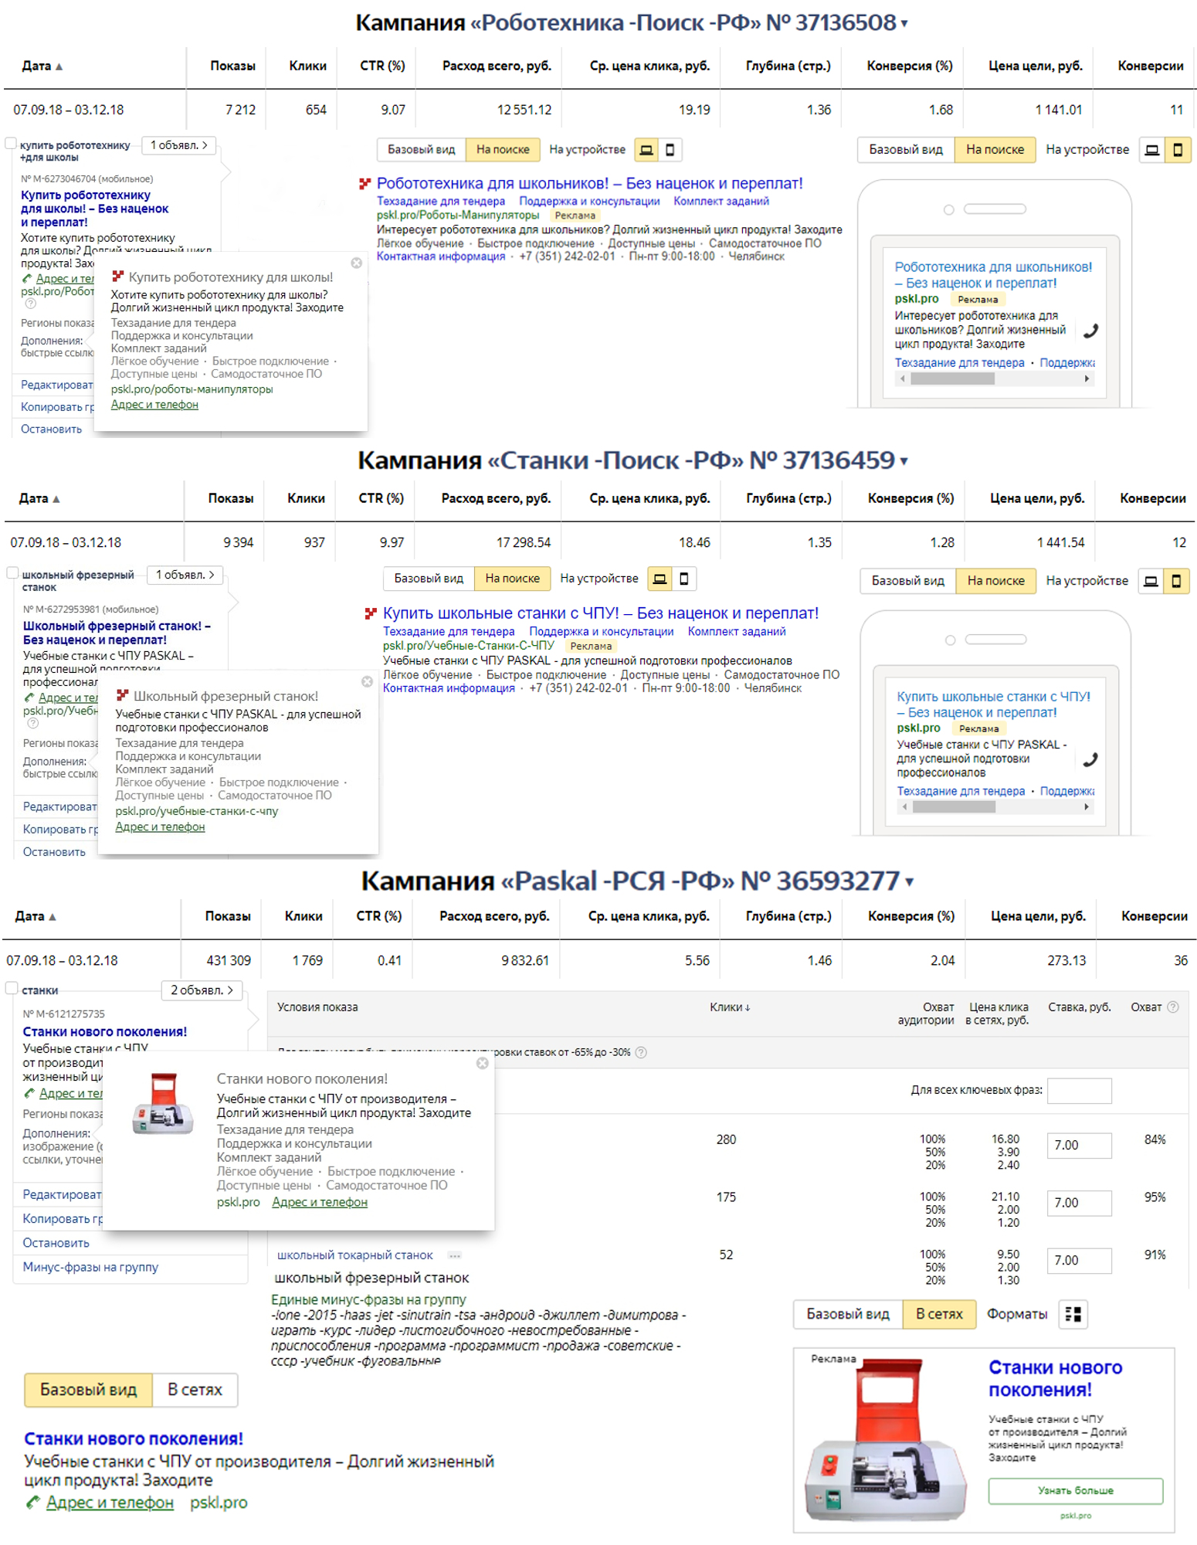Tick checkbox for 'школьный фрезерный станок' group
This screenshot has height=1545, width=1197.
pyautogui.click(x=12, y=573)
